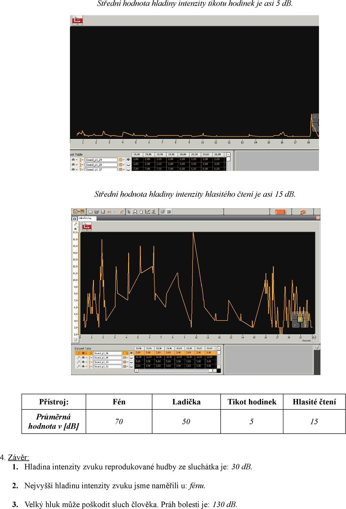Toggle the eye icon in the Sound_p1_36 row
This screenshot has height=509, width=346.
point(132,353)
